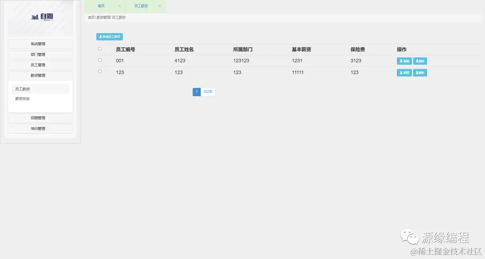
Task: Expand the 招聘管理 sidebar section
Action: coord(40,118)
